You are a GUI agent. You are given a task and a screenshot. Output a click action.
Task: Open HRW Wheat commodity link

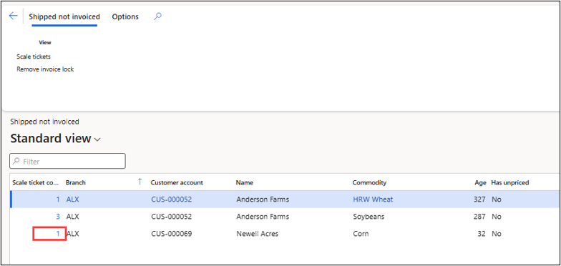point(373,199)
